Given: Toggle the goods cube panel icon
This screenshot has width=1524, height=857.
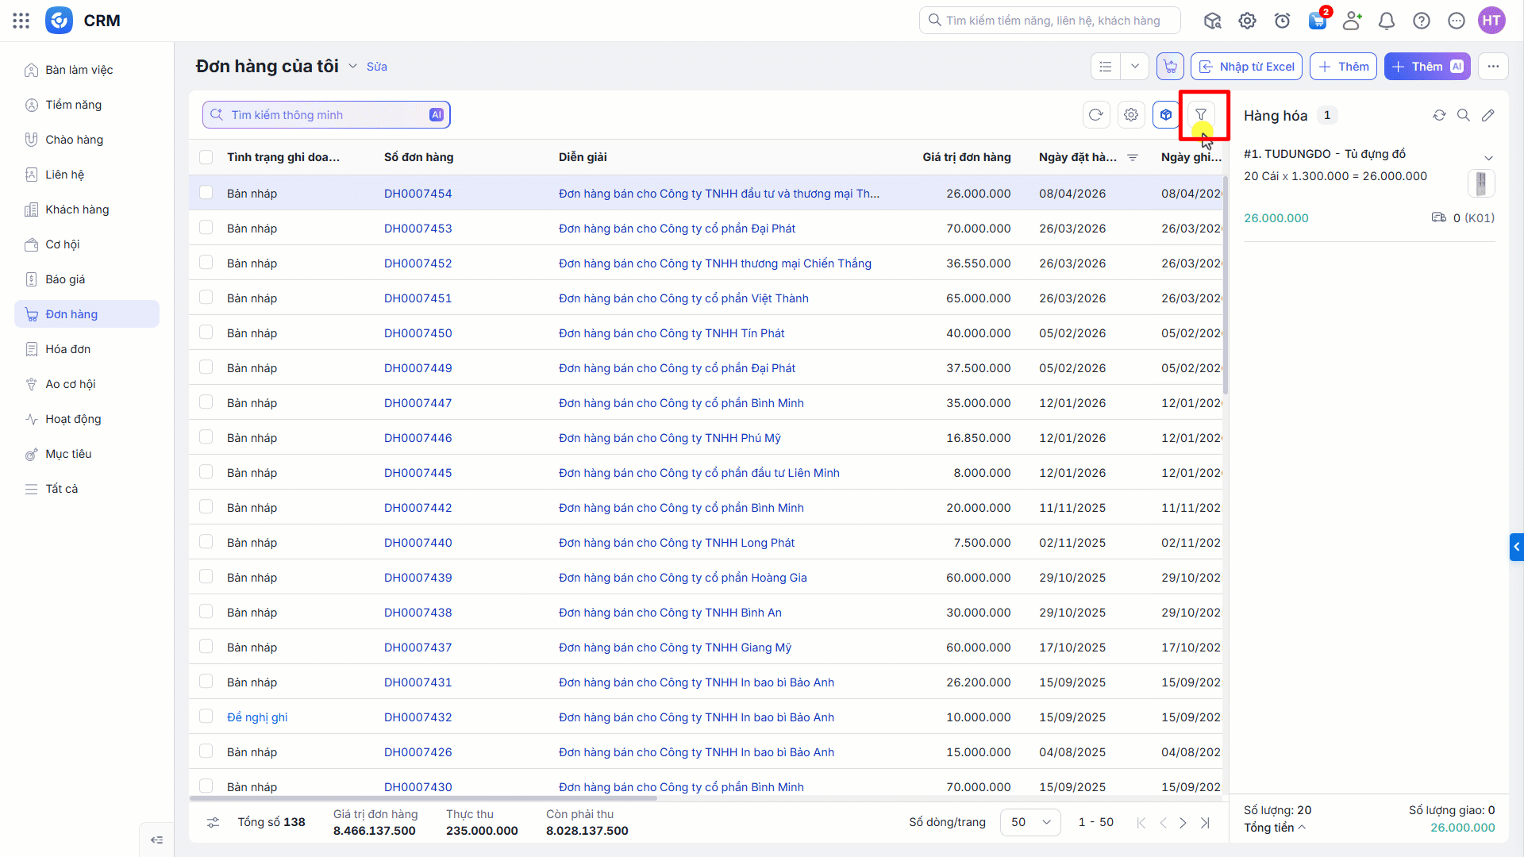Looking at the screenshot, I should coord(1166,115).
